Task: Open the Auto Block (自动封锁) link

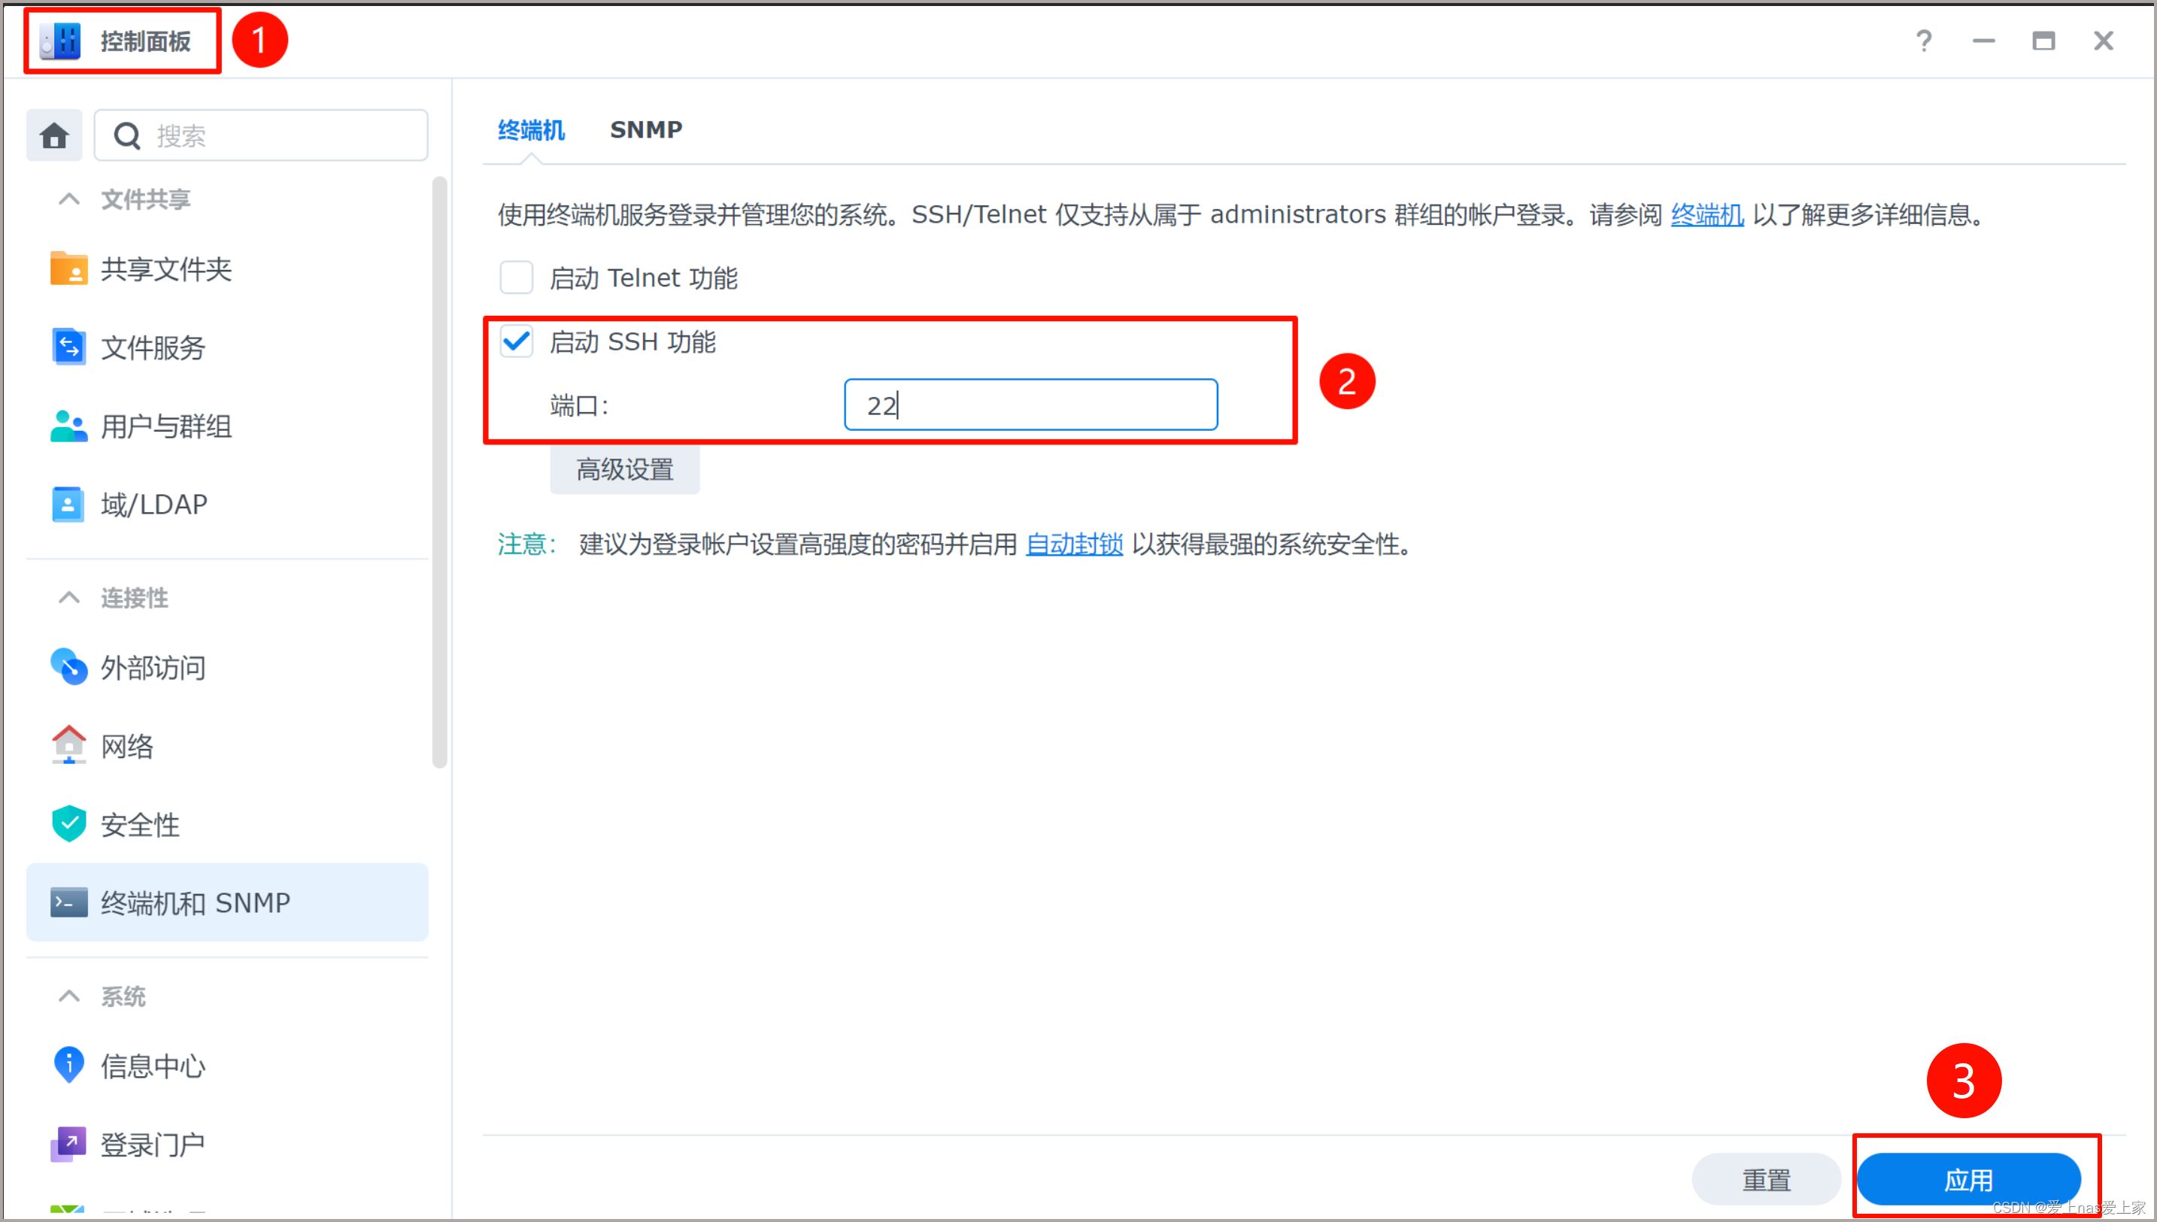Action: click(x=1073, y=544)
